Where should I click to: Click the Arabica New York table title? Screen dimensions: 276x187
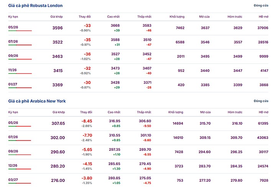37,101
